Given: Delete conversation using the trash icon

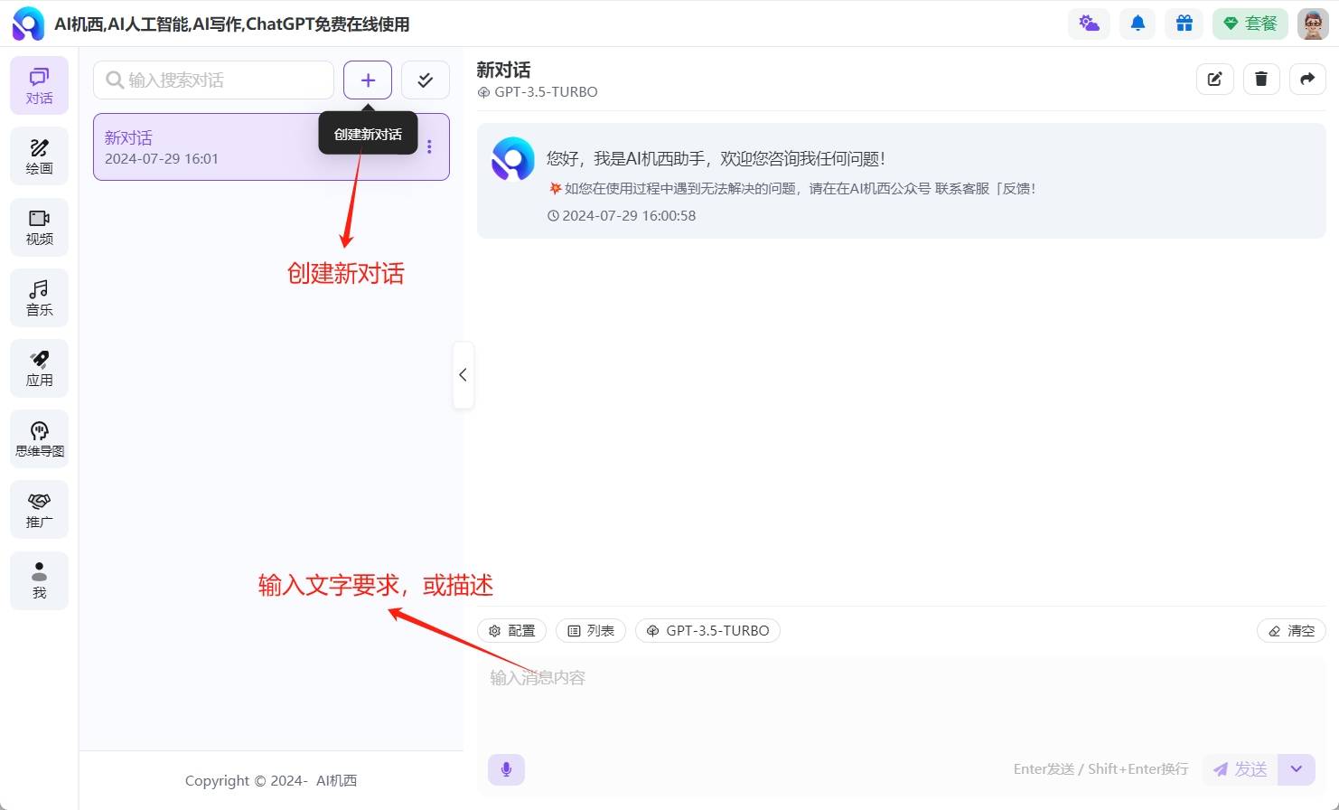Looking at the screenshot, I should click(1261, 80).
